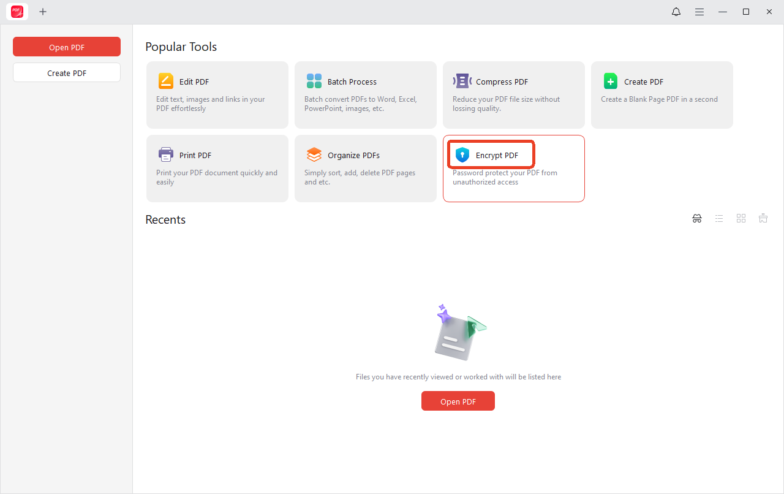
Task: Click the Organize PDFs layers icon
Action: [314, 155]
